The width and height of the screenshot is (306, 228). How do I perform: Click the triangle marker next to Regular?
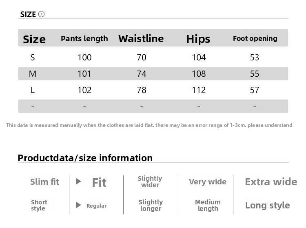click(x=79, y=205)
